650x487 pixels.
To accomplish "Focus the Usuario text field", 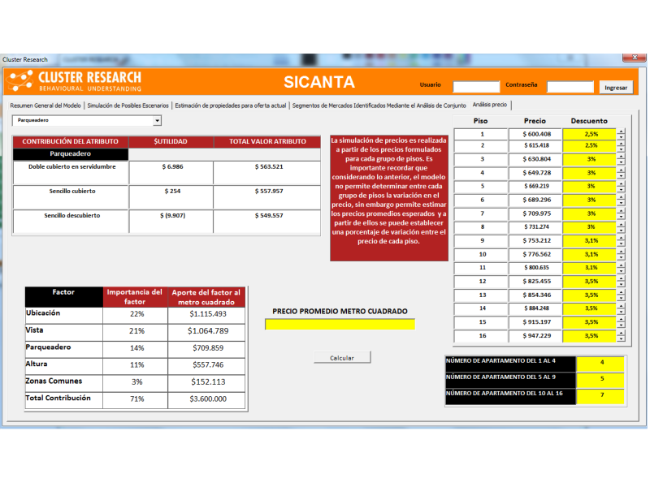I will click(x=476, y=87).
